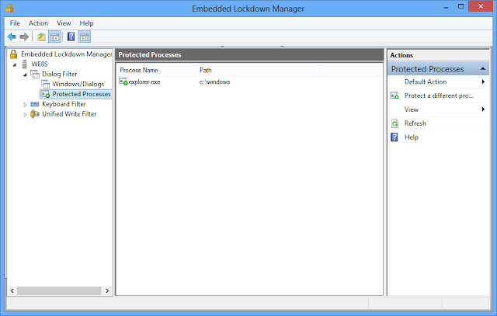The height and width of the screenshot is (316, 497).
Task: Click the Embedded Lockdown Manager root lock icon
Action: [13, 54]
